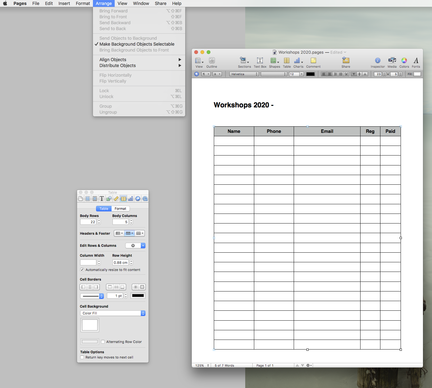Screen dimensions: 432x388
Task: Click the cell border color swatch
Action: 138,296
